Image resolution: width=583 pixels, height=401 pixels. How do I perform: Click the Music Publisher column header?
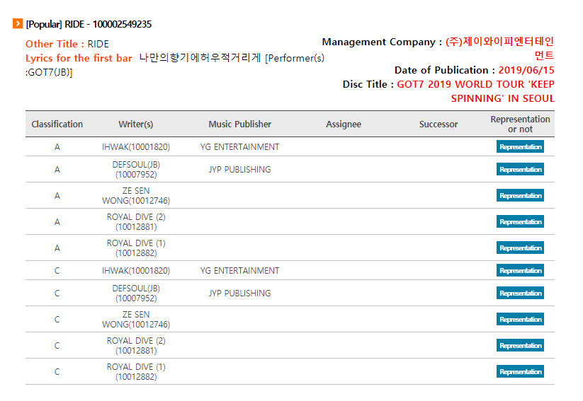240,124
